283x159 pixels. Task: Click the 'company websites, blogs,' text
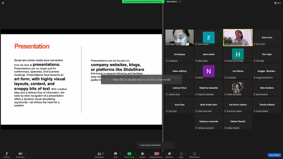pyautogui.click(x=116, y=65)
